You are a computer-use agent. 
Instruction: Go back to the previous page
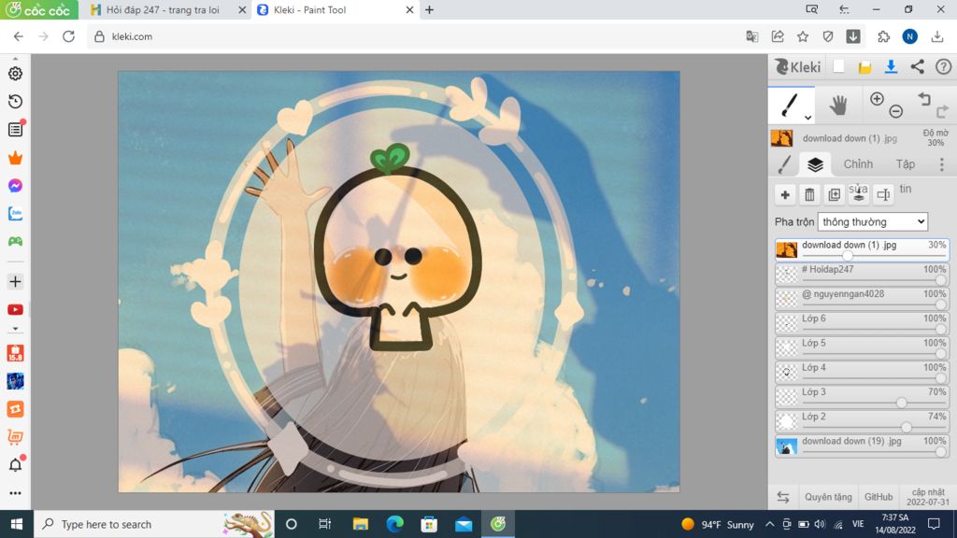tap(19, 36)
